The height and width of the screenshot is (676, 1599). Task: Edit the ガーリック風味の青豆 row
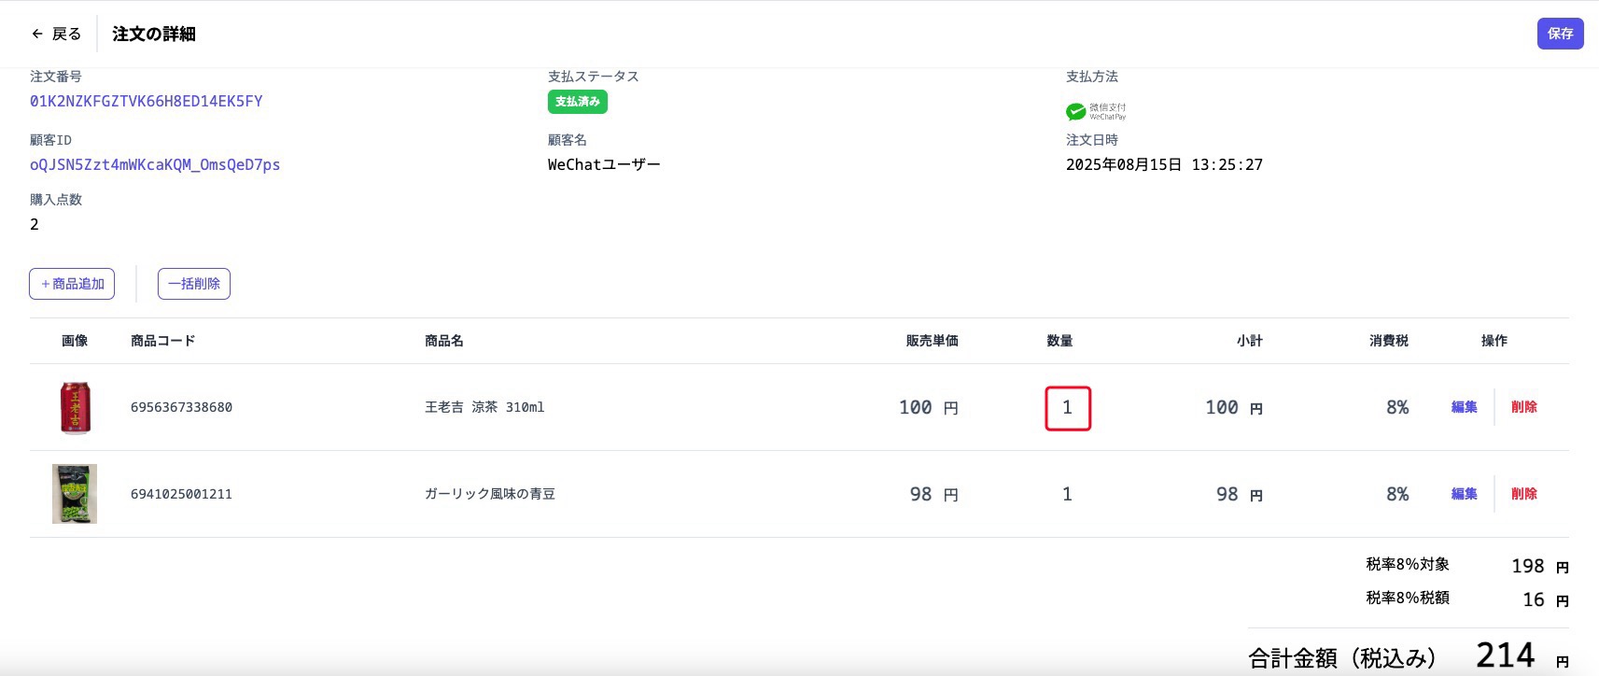(x=1464, y=494)
